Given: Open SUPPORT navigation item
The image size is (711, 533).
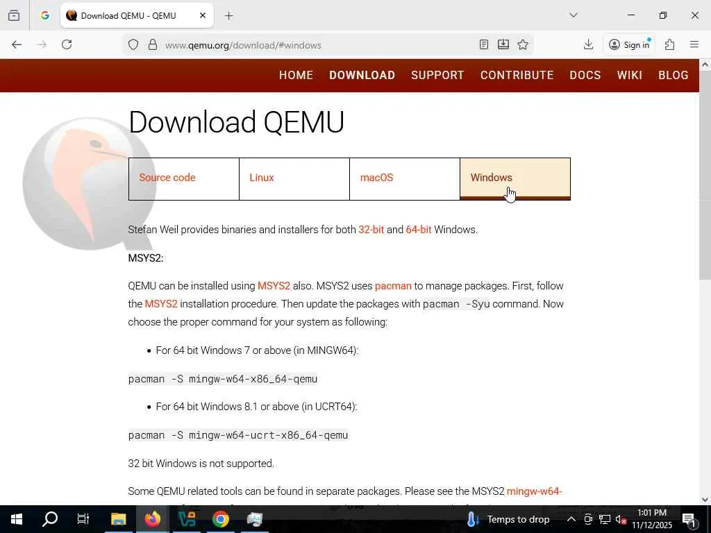Looking at the screenshot, I should [437, 75].
